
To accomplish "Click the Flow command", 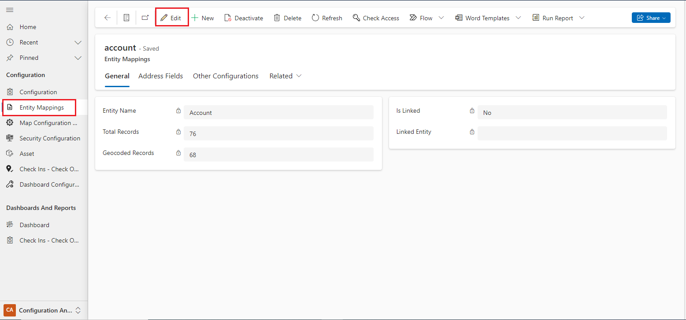I will coord(421,18).
